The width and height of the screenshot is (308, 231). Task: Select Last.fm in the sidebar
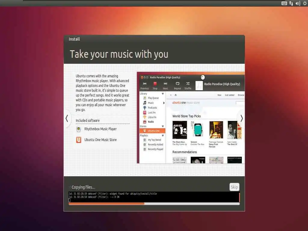pos(152,112)
